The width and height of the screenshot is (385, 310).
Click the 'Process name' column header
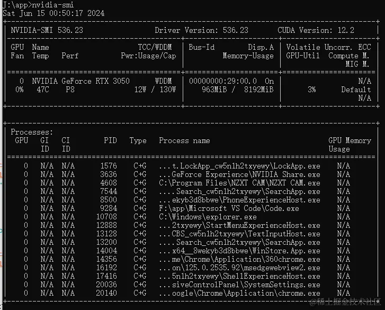pyautogui.click(x=184, y=140)
